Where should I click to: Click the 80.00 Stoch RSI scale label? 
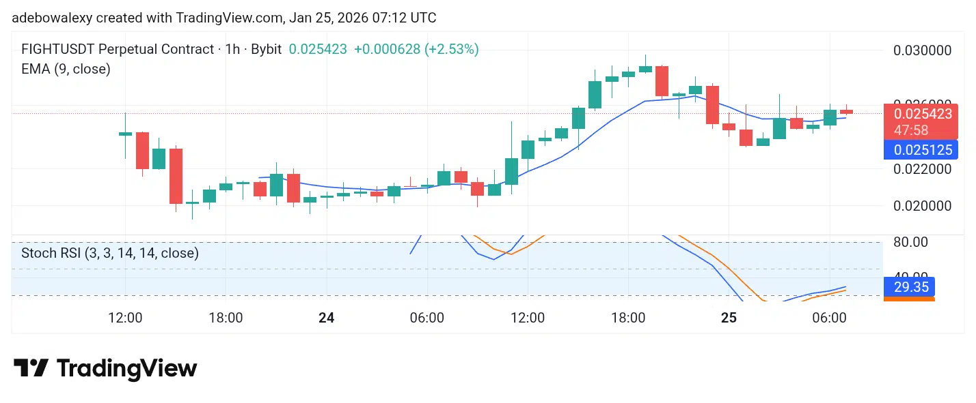[x=910, y=242]
